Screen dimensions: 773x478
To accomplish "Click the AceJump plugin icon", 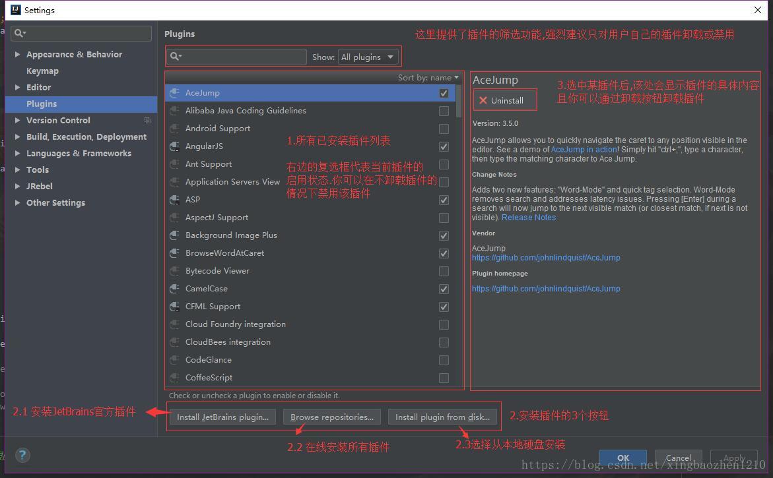I will (174, 93).
